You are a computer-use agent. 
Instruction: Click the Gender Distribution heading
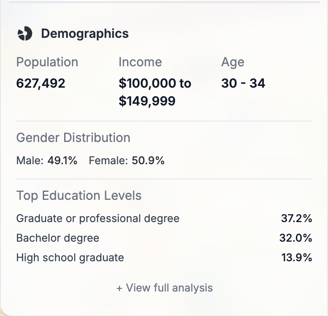click(73, 138)
